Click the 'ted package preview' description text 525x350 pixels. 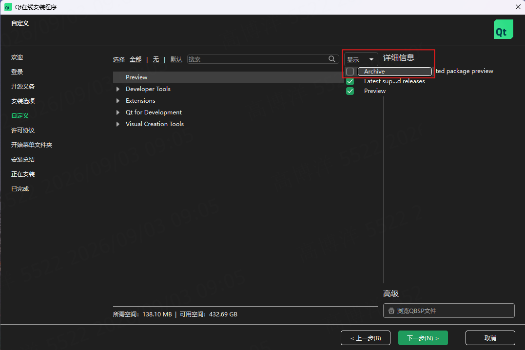pyautogui.click(x=465, y=71)
